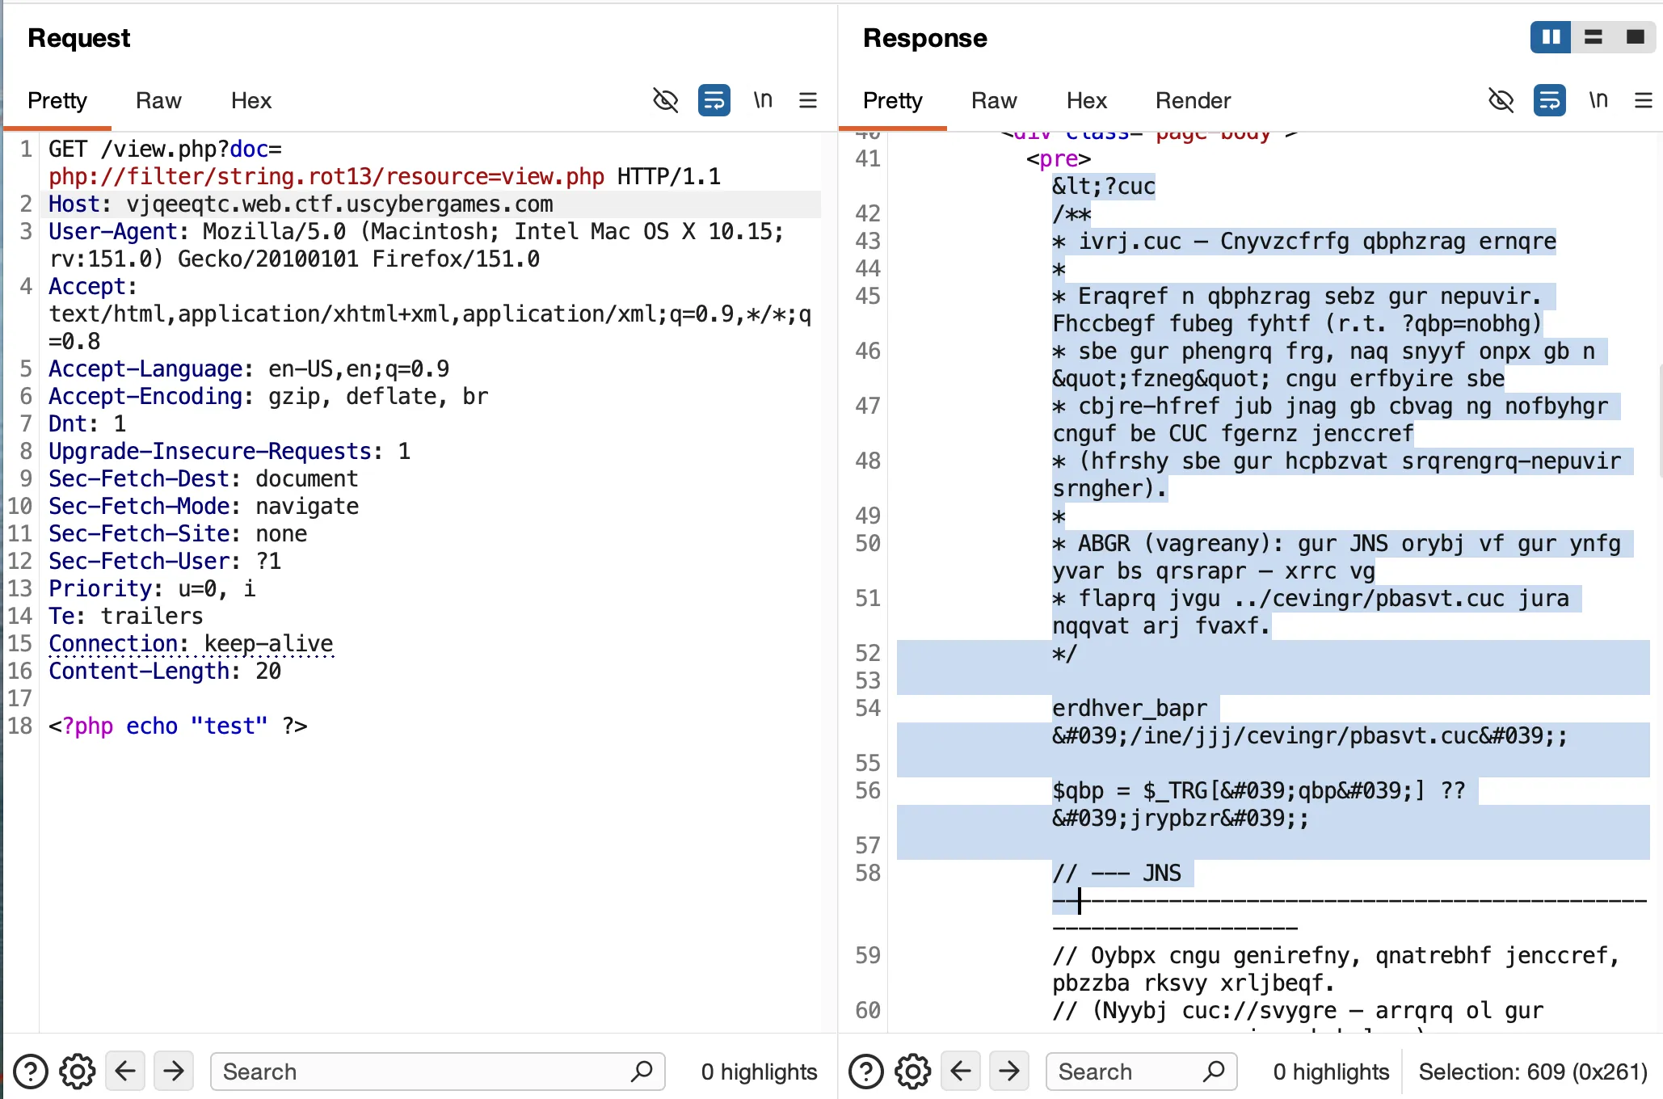Viewport: 1663px width, 1099px height.
Task: Click the "erdhver_bapr" line in Response
Action: click(x=1130, y=709)
